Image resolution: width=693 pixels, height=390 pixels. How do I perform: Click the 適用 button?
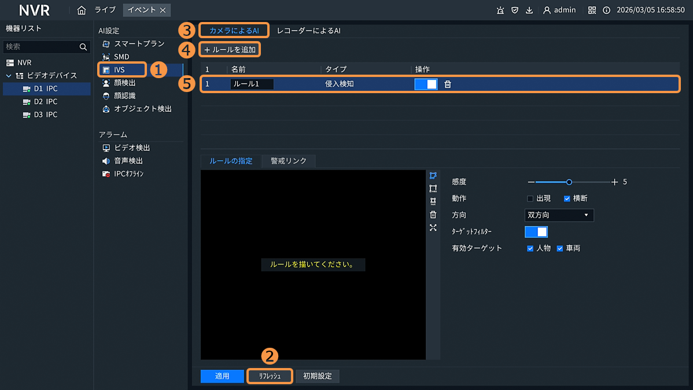tap(222, 376)
